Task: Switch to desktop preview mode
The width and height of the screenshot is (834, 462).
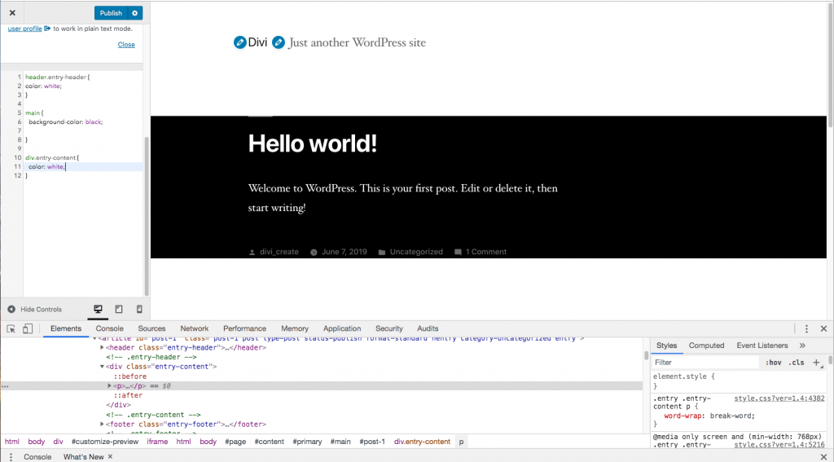Action: point(99,310)
